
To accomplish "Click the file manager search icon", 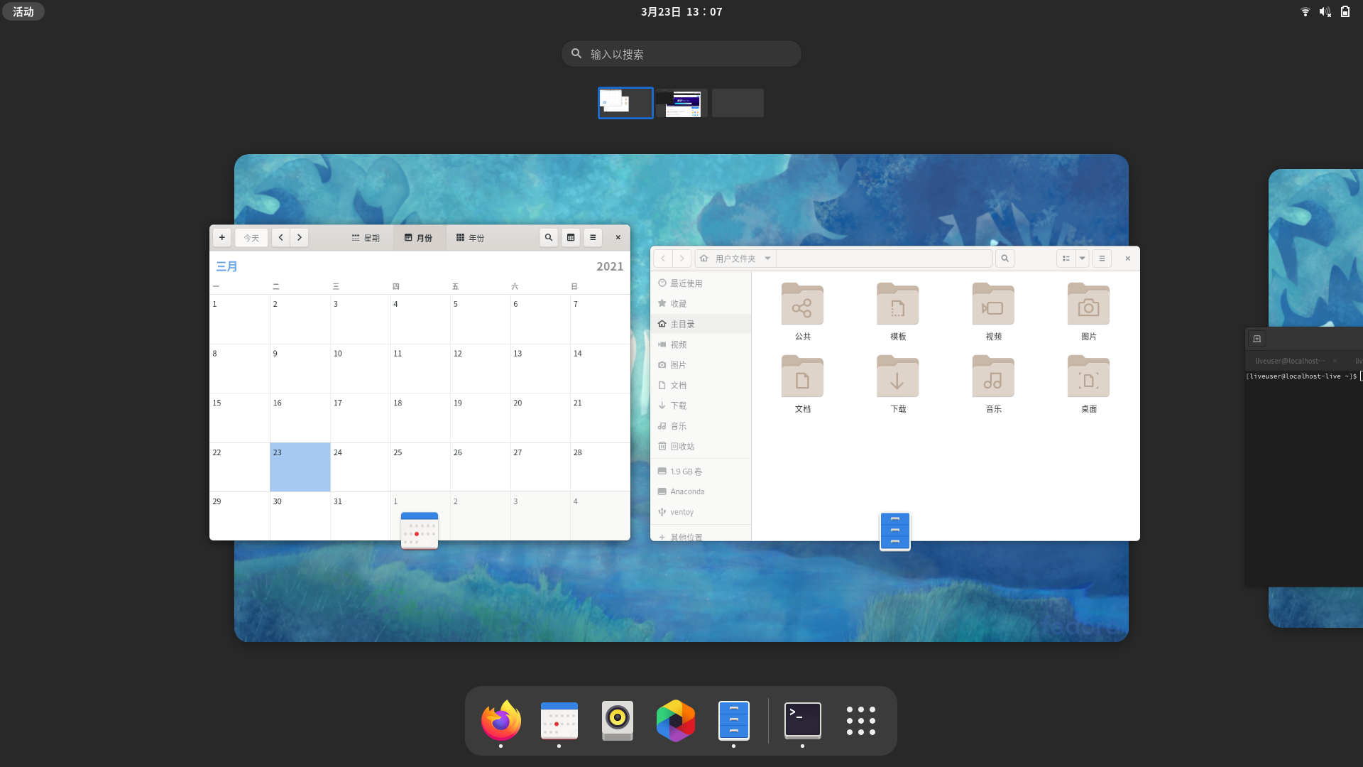I will click(x=1005, y=259).
